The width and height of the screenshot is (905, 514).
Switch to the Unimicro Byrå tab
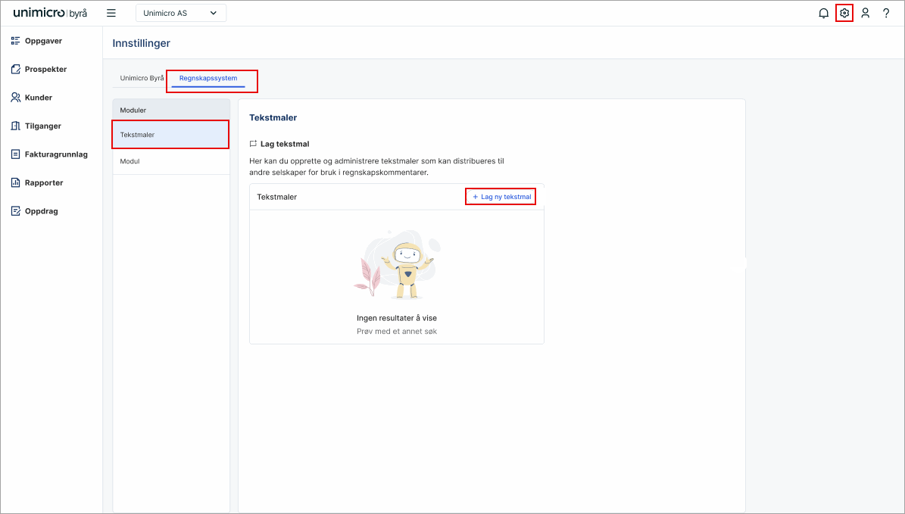tap(142, 78)
